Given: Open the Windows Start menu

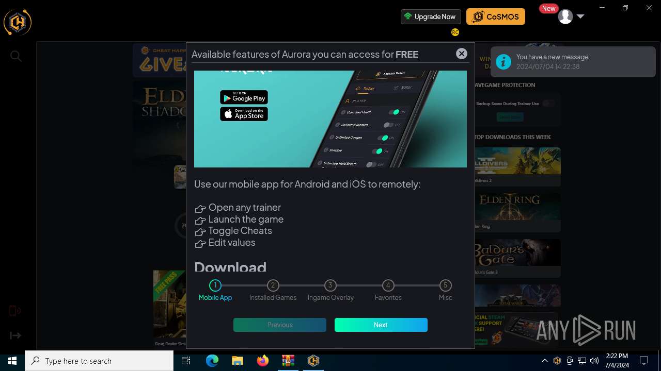Looking at the screenshot, I should [x=12, y=361].
